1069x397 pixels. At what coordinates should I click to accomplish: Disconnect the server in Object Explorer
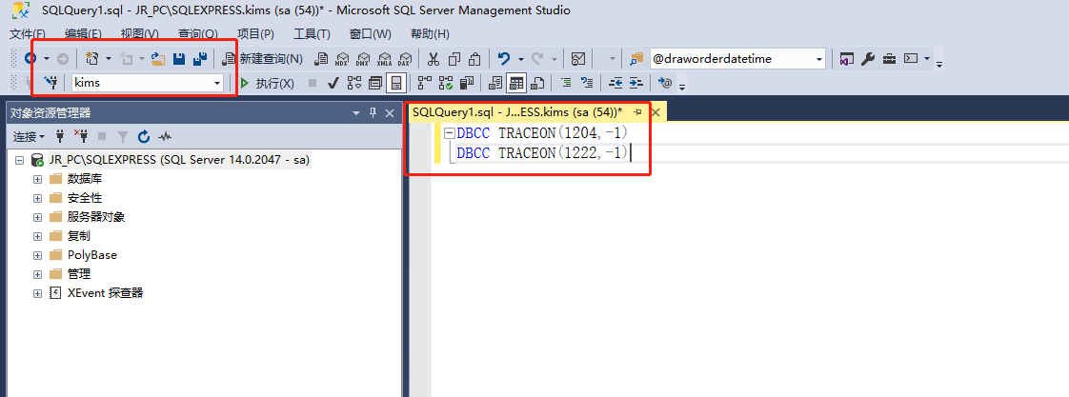tap(80, 137)
